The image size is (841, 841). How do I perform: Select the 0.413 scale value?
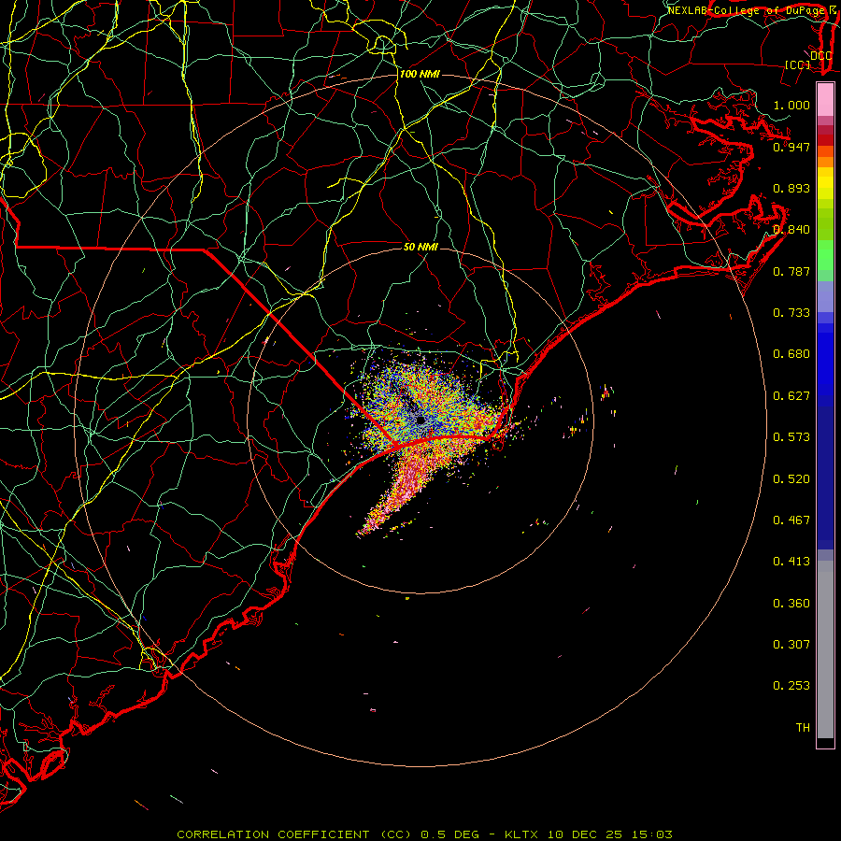[x=791, y=562]
